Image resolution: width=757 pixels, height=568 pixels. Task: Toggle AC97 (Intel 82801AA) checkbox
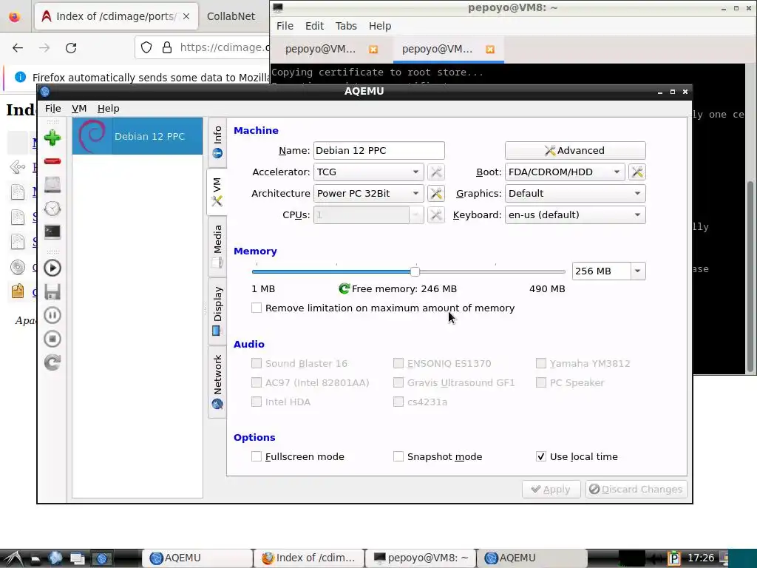(257, 382)
